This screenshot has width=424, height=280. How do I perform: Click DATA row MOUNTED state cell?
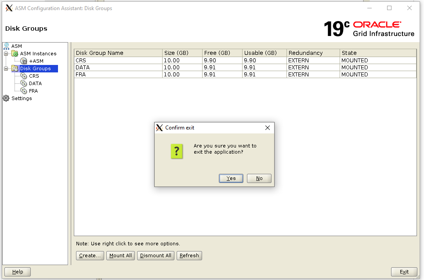pos(378,68)
